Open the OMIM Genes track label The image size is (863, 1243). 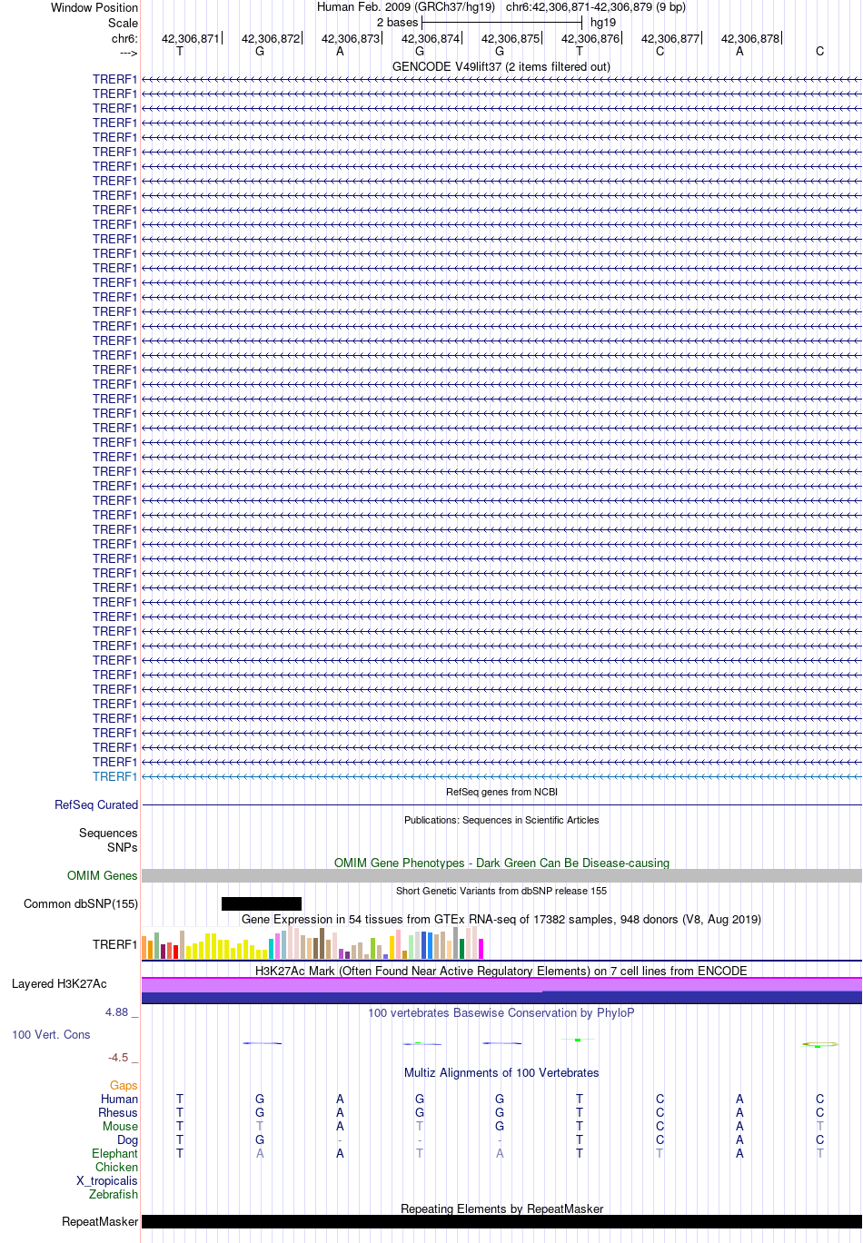(103, 875)
